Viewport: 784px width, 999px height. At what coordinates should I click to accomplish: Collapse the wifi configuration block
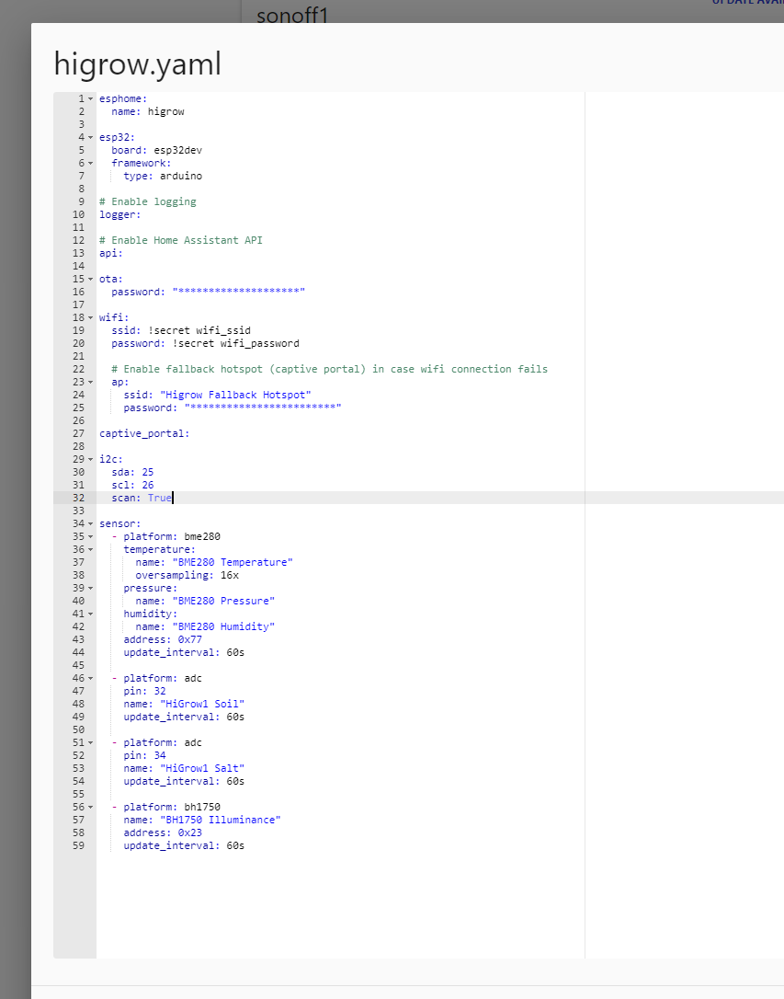[x=89, y=317]
